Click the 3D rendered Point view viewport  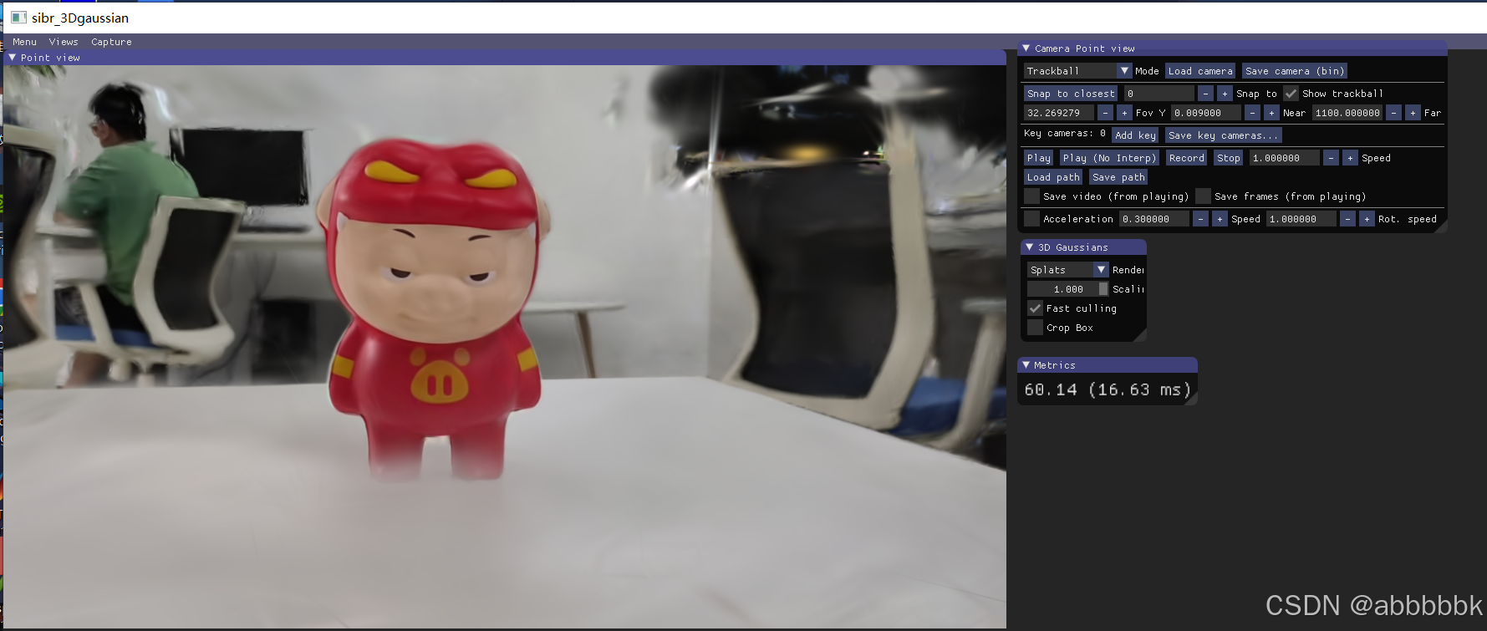click(505, 346)
